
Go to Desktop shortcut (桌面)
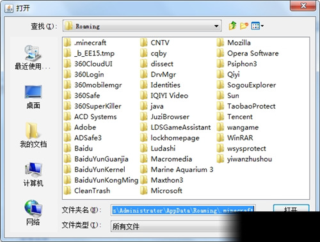point(33,97)
